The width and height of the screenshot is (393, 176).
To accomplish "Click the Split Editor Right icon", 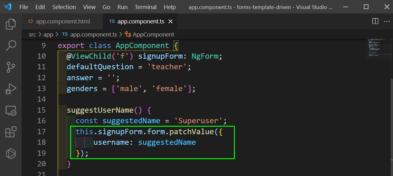I will click(x=375, y=21).
